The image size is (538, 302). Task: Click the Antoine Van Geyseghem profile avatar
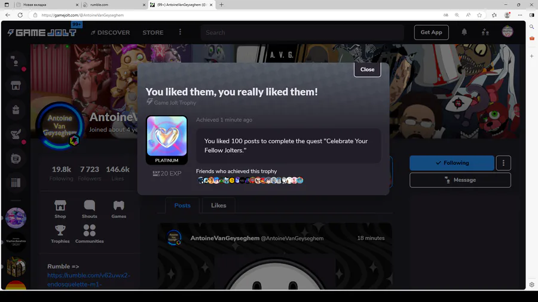60,126
